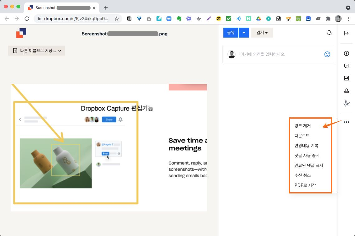Click the Dropbox logo
The image size is (355, 236).
pyautogui.click(x=21, y=33)
